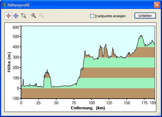The width and height of the screenshot is (162, 117).
Task: Click the Schließen button
Action: (145, 16)
